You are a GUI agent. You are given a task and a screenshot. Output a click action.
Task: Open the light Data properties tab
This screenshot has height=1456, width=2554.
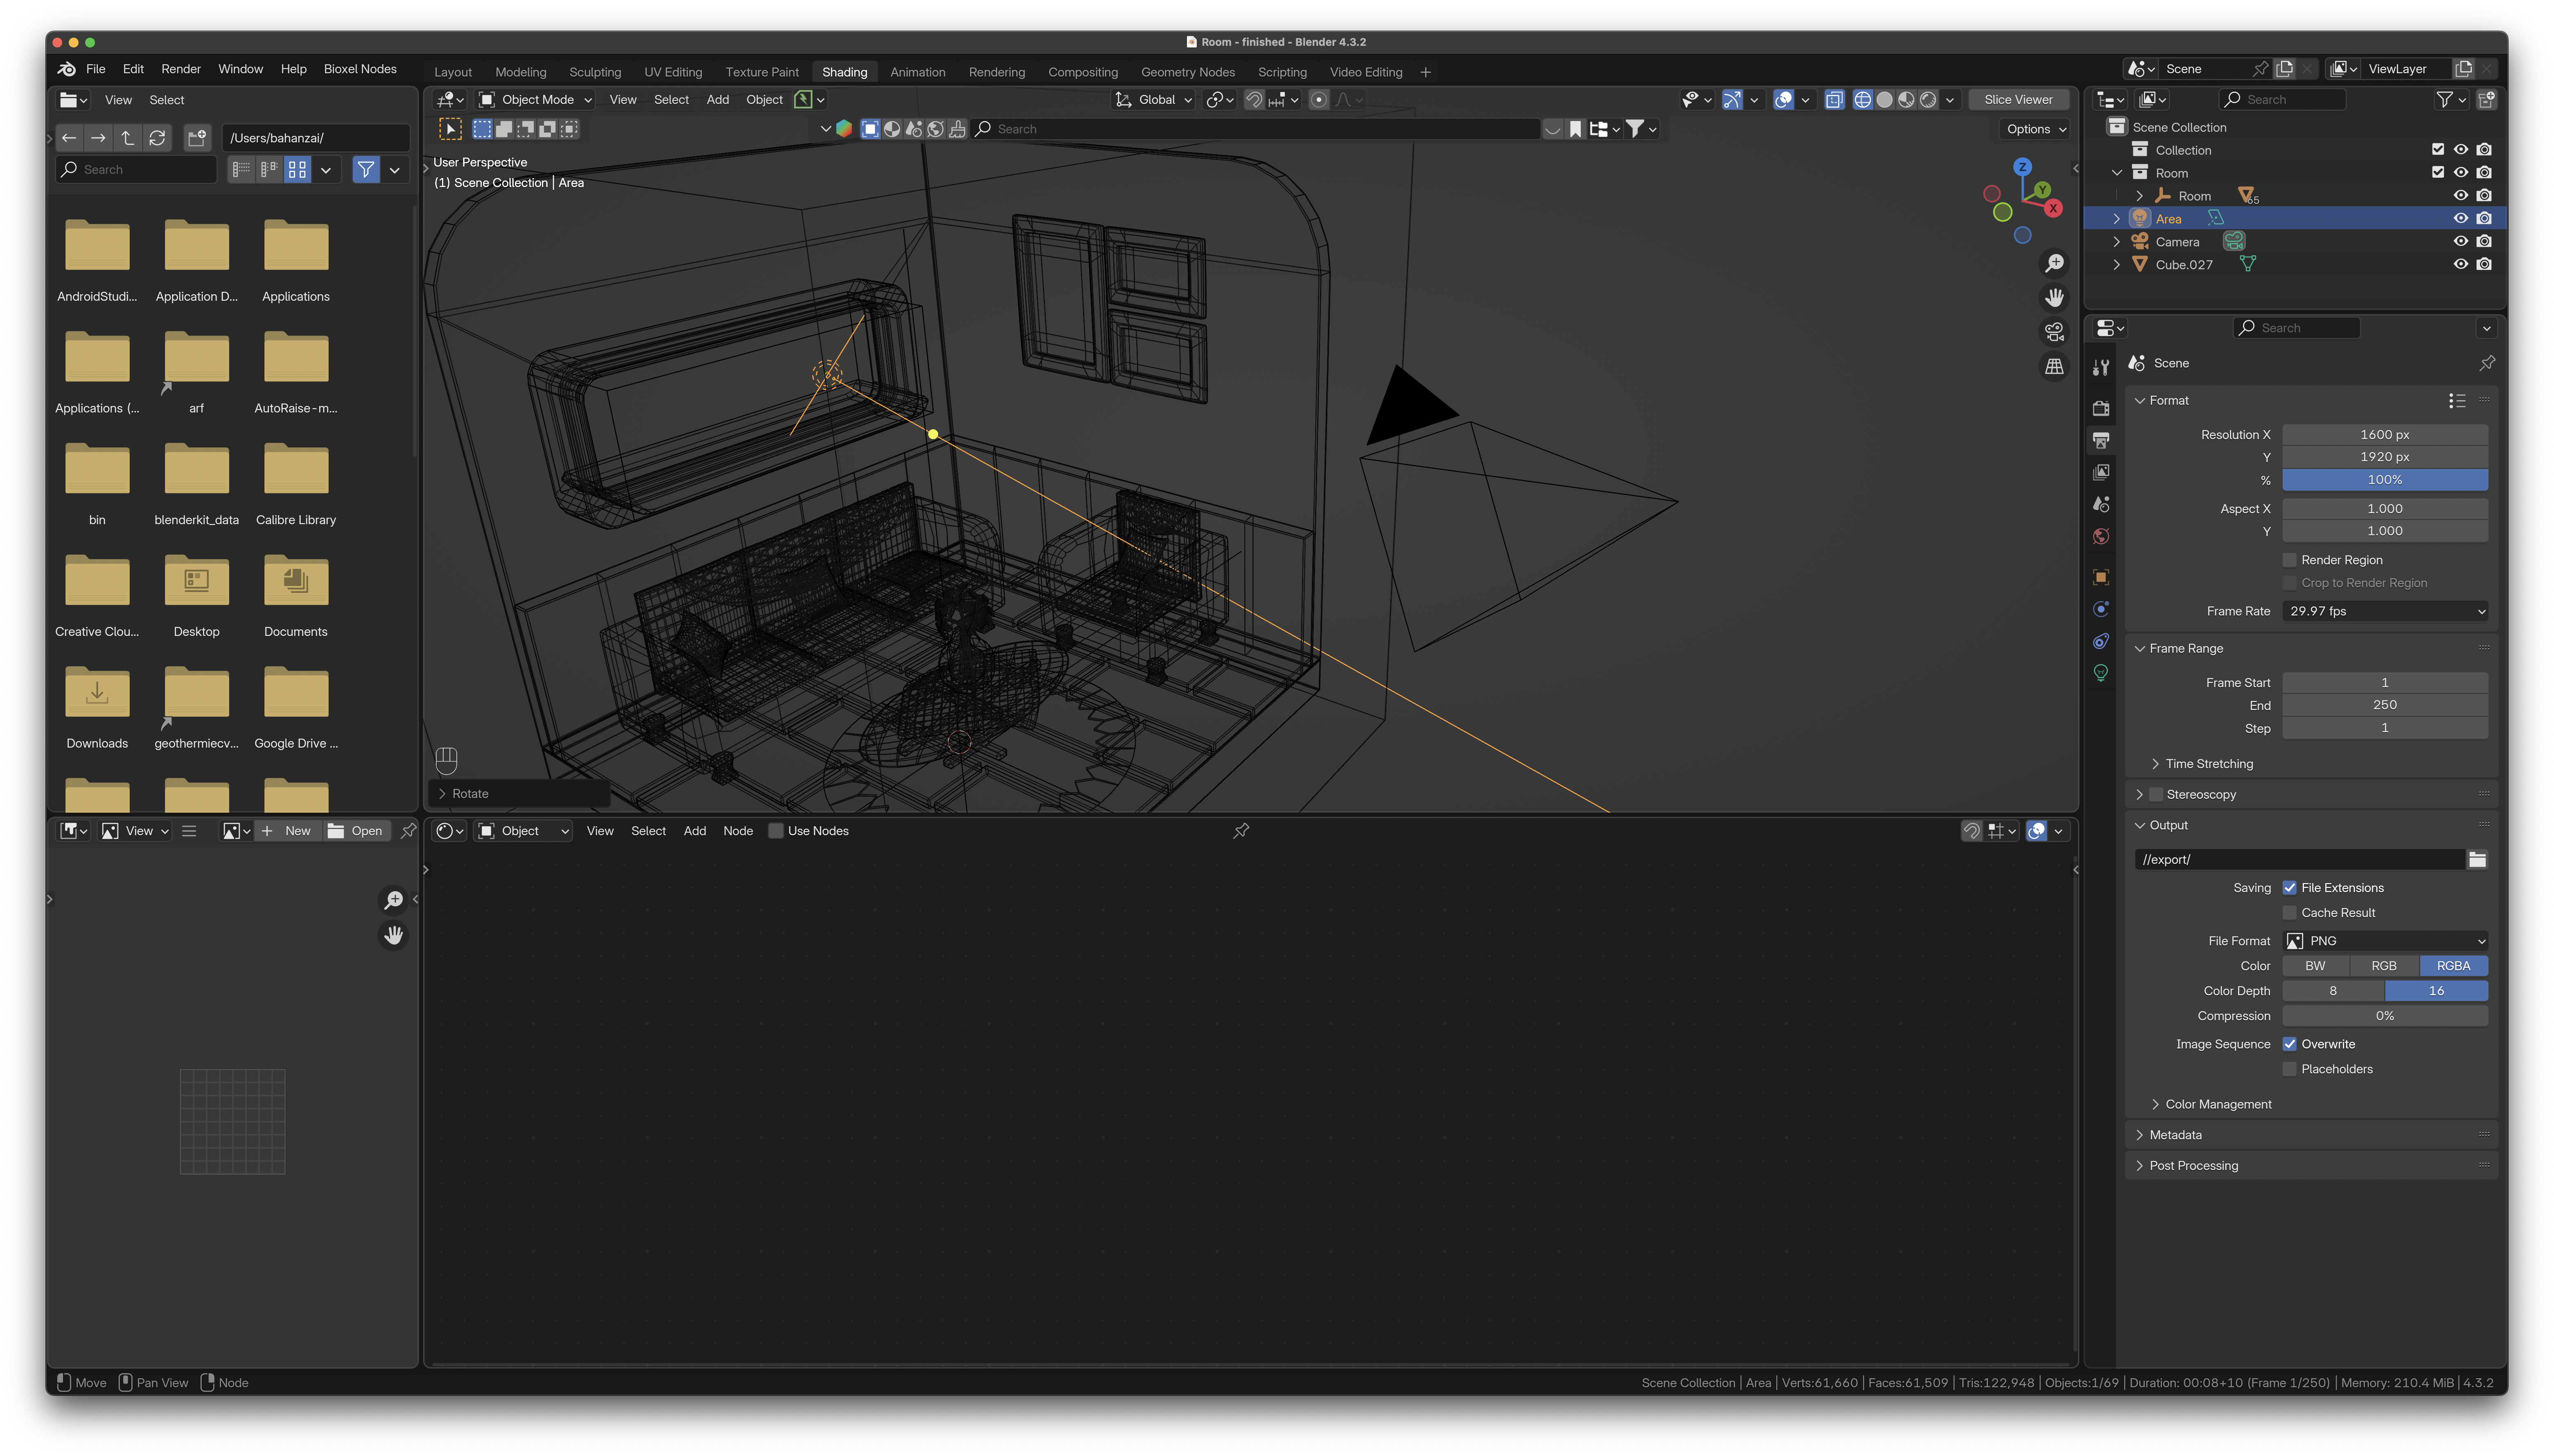pyautogui.click(x=2101, y=673)
